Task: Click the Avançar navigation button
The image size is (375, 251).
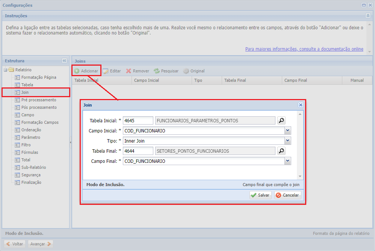Action: pyautogui.click(x=41, y=244)
